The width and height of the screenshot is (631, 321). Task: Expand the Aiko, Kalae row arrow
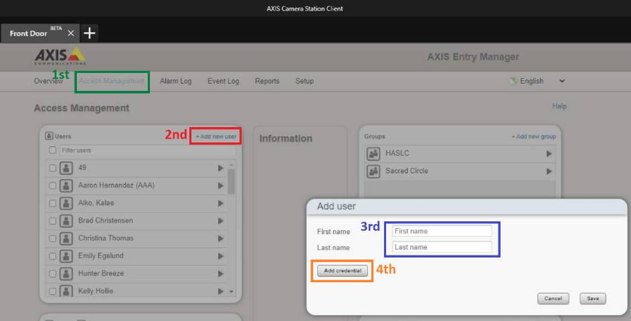(221, 203)
